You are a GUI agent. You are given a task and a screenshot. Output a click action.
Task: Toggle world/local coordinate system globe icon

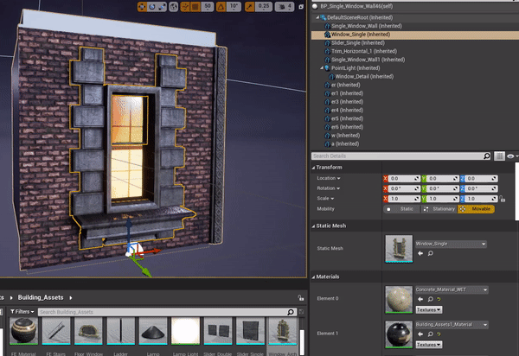(x=174, y=7)
